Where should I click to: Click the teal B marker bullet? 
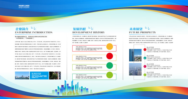(145, 58)
